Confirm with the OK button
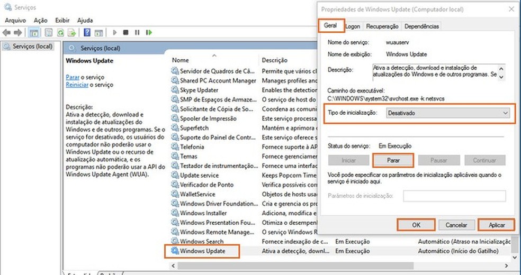Viewport: 521px width, 275px height. point(416,225)
